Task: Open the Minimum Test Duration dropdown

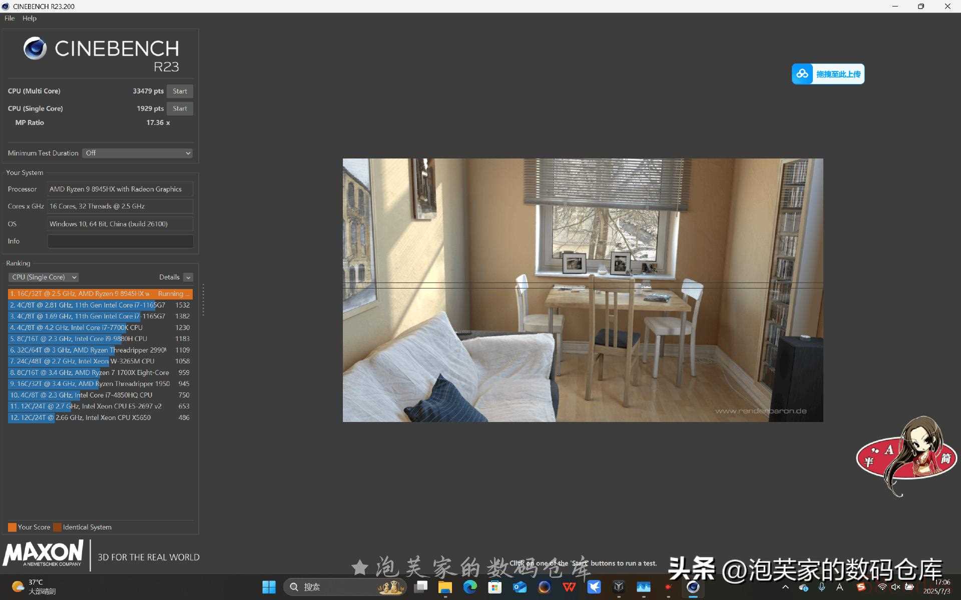Action: [138, 153]
